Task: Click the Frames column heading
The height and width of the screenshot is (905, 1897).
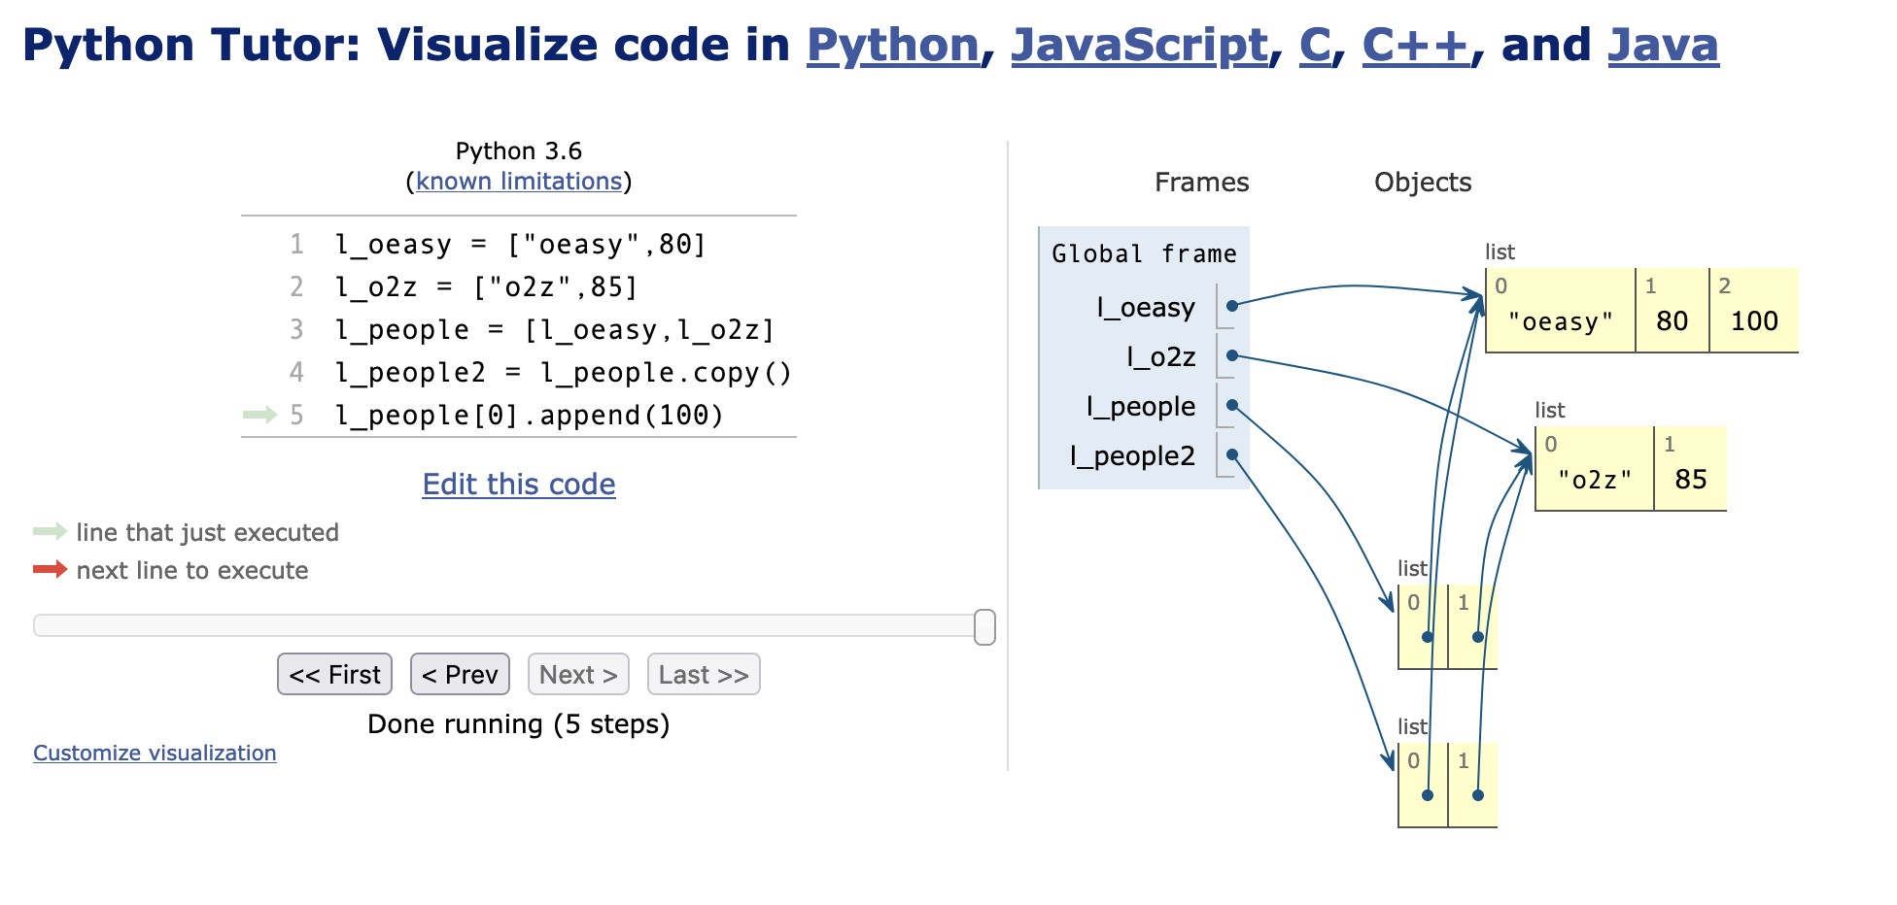Action: 1201,182
